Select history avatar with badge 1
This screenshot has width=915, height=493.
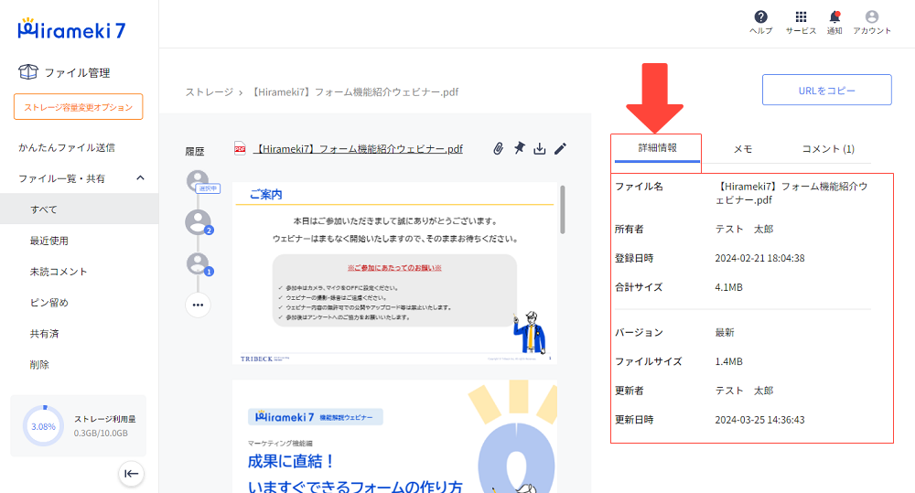point(199,264)
